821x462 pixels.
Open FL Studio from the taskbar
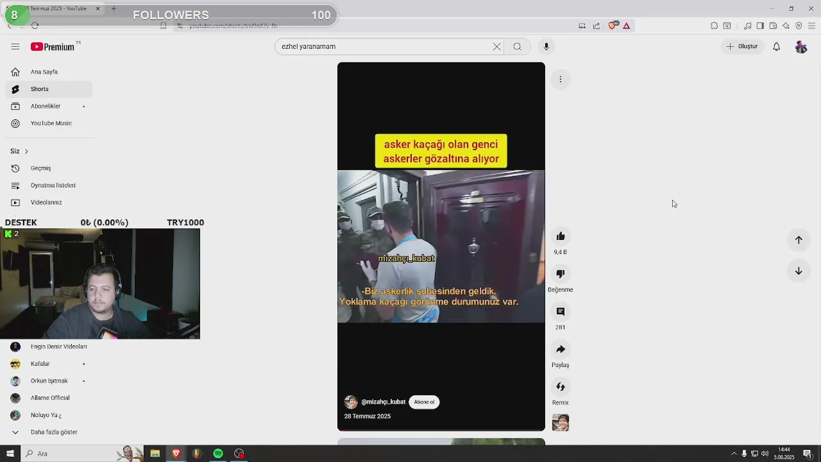197,454
